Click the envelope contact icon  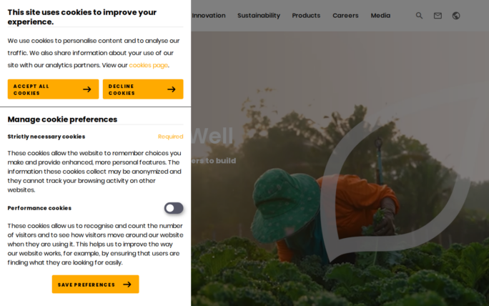438,16
